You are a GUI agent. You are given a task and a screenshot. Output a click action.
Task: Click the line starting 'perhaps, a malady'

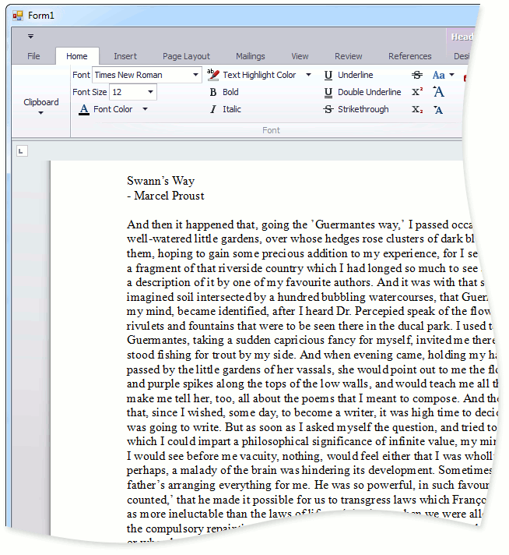[309, 471]
